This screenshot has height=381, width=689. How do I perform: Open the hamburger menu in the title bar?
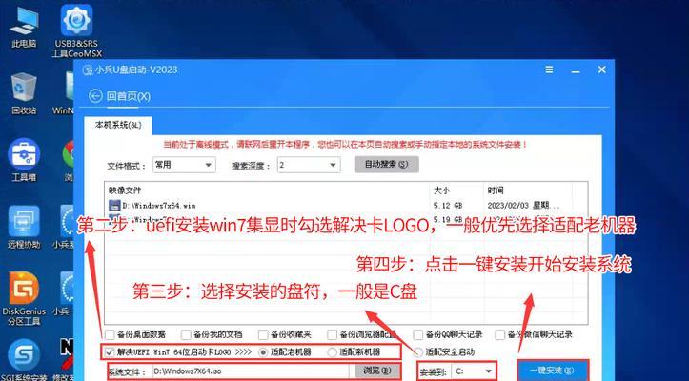549,70
